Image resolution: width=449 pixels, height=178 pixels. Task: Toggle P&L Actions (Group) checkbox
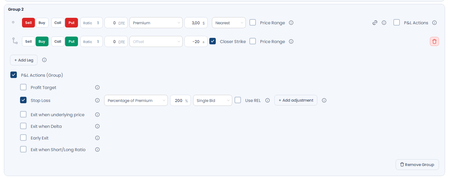[x=14, y=75]
